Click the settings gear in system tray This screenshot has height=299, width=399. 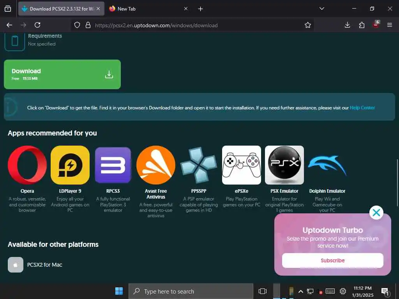tap(343, 291)
